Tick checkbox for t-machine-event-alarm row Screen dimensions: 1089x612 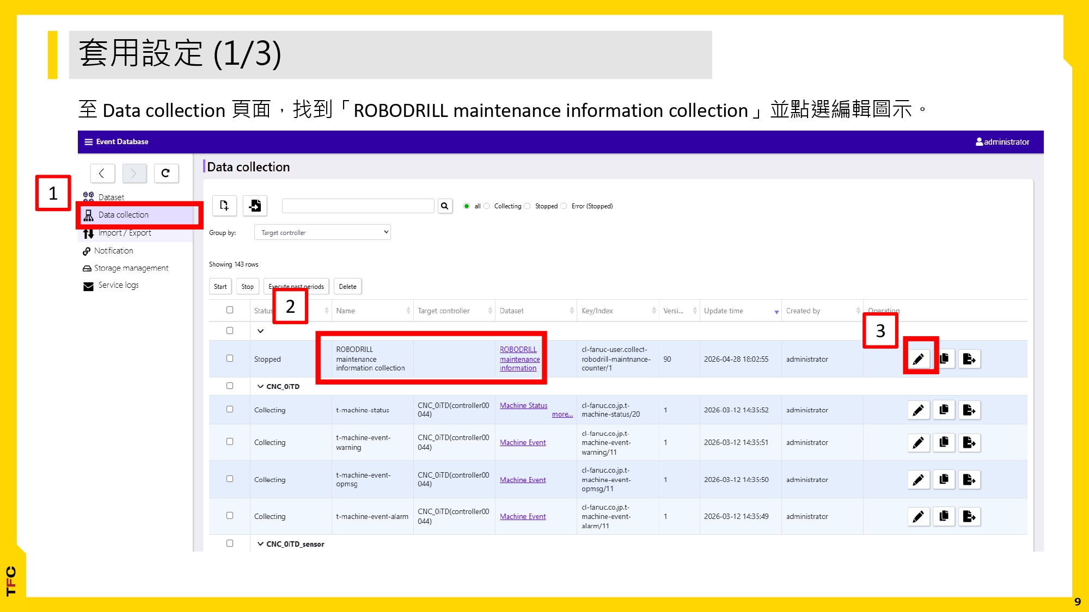click(230, 516)
